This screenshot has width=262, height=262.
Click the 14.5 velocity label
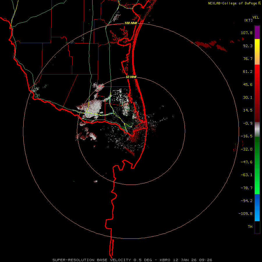pyautogui.click(x=248, y=110)
